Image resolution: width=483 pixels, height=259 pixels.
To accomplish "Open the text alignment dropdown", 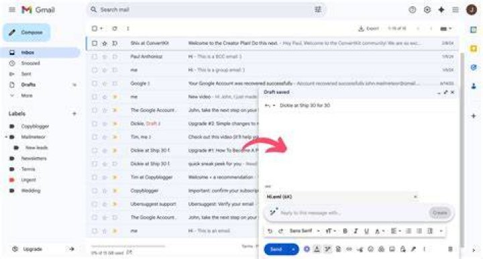I will pyautogui.click(x=396, y=231).
